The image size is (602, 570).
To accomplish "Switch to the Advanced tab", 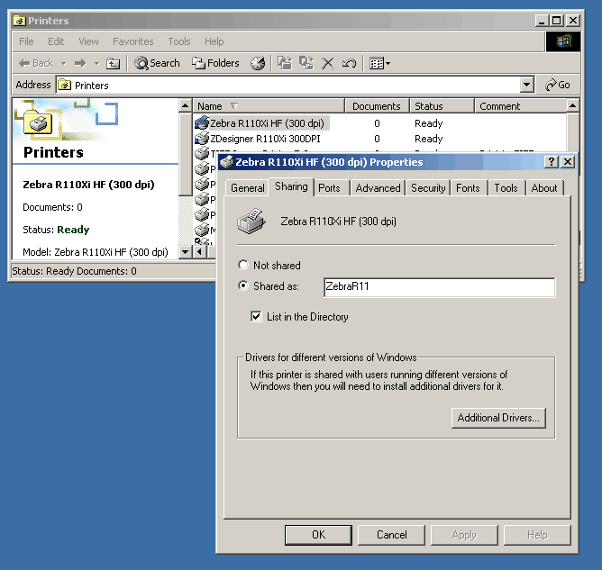I will [x=378, y=188].
